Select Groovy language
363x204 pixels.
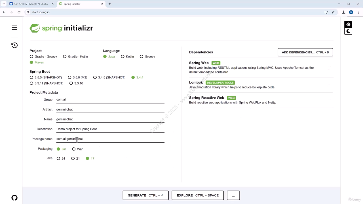click(147, 57)
